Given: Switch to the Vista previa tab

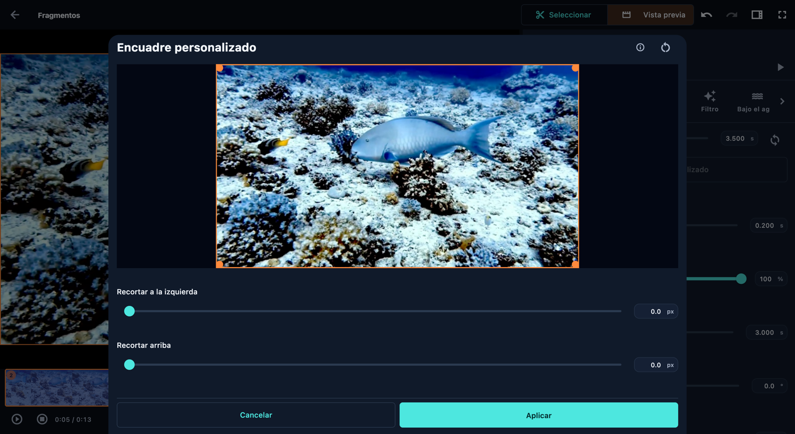Looking at the screenshot, I should point(651,15).
